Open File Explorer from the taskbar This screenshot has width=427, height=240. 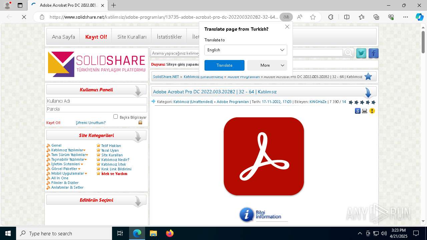153,233
